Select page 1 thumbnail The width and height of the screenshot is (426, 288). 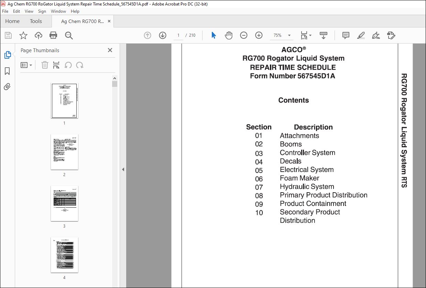(x=64, y=101)
